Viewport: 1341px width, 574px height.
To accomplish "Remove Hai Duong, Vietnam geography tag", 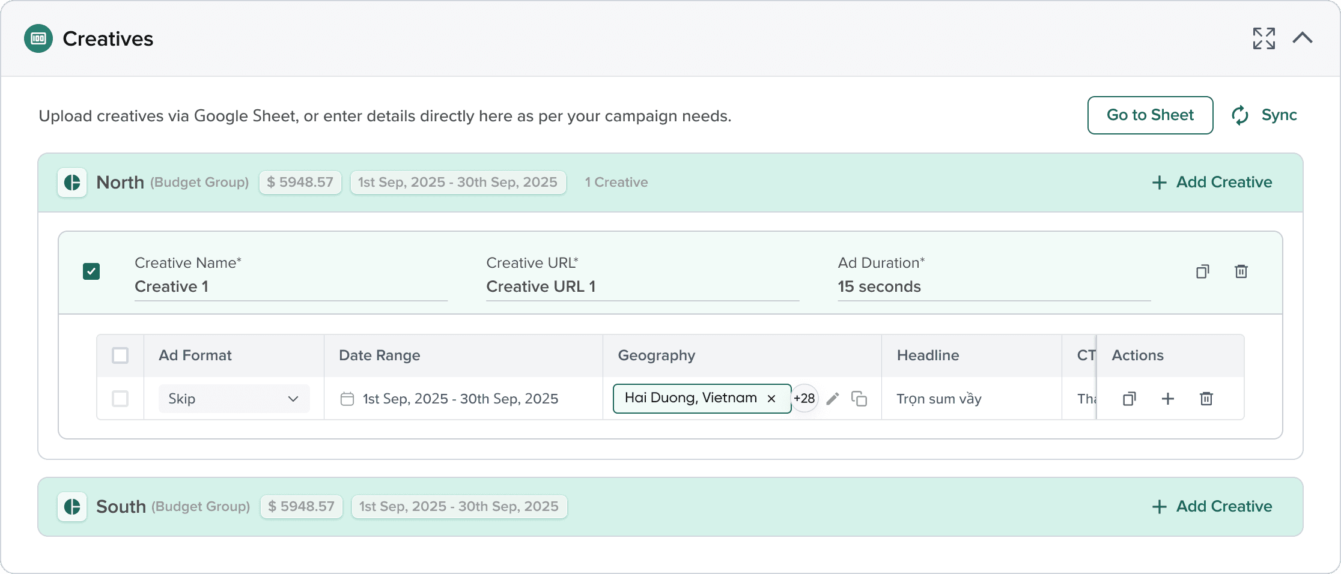I will [x=771, y=399].
